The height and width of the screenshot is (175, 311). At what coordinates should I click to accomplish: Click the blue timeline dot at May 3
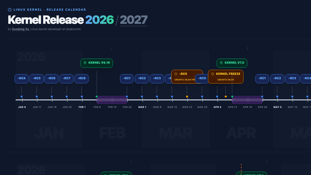click(x=277, y=97)
